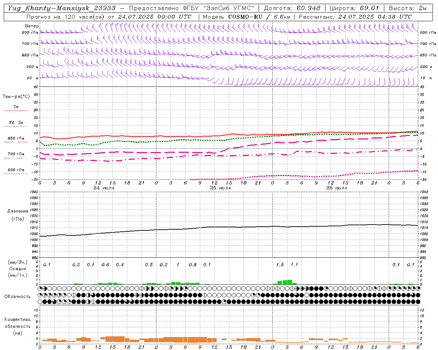
Task: Click the left 500 м wind level label
Action: pyautogui.click(x=33, y=67)
